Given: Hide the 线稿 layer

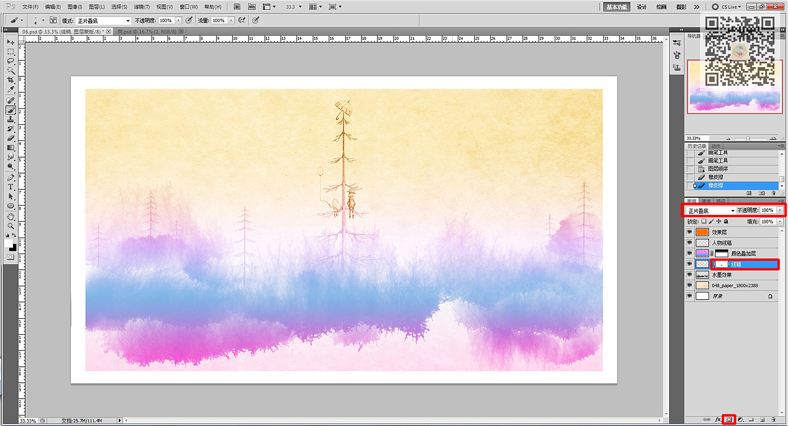Looking at the screenshot, I should (689, 264).
